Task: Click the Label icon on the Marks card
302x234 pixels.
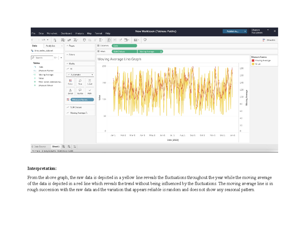Action: [x=90, y=82]
